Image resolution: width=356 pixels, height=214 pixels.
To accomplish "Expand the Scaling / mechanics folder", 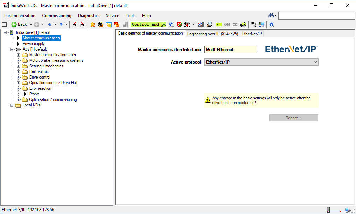I will pyautogui.click(x=19, y=66).
